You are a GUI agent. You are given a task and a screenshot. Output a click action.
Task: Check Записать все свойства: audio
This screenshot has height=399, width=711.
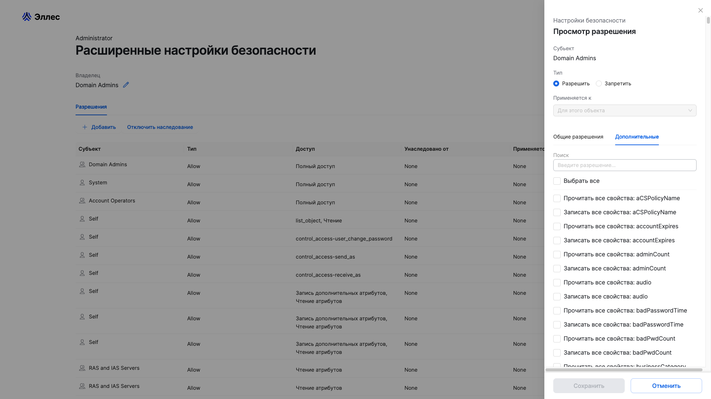coord(557,296)
